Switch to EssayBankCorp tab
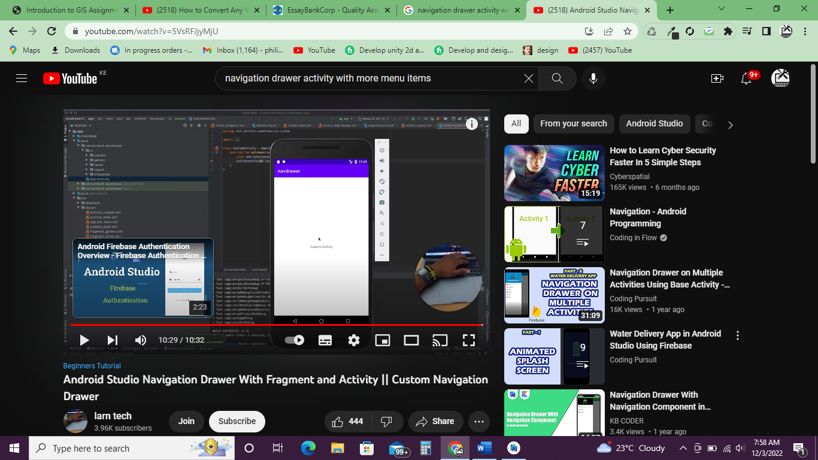Screen dimensions: 818x460 click(333, 10)
